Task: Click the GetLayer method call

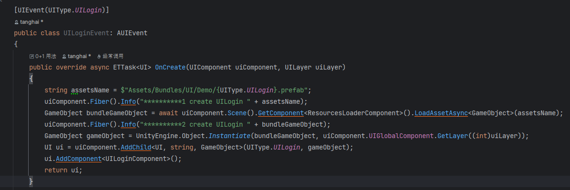Action: point(452,136)
